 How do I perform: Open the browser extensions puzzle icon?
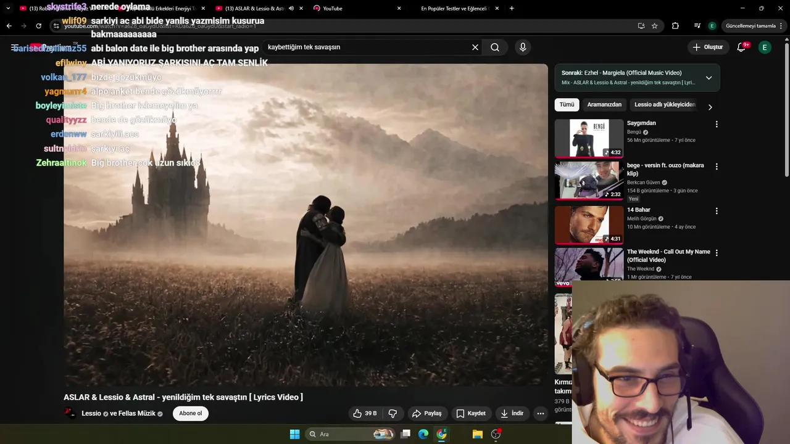[x=675, y=26]
